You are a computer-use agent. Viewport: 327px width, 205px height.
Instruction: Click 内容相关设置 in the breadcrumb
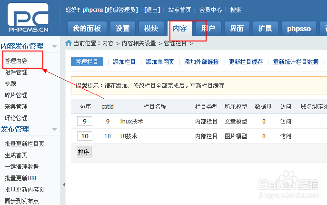(139, 43)
